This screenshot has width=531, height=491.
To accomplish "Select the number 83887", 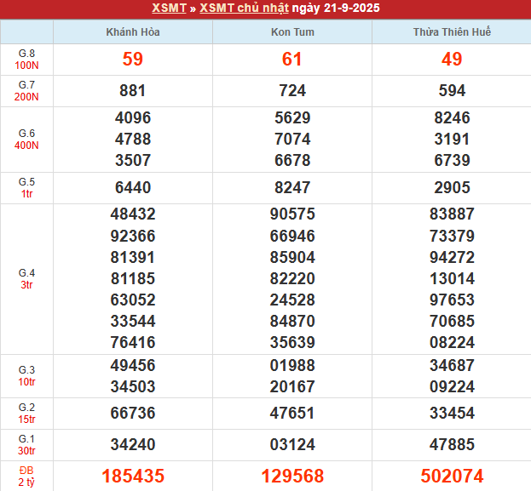I will click(452, 214).
